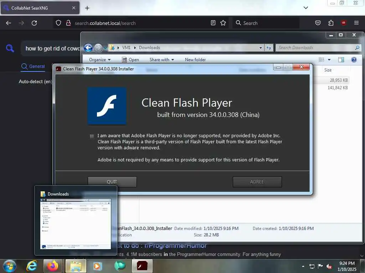The image size is (365, 273).
Task: Select the 28,953 KB file row
Action: coord(331,80)
